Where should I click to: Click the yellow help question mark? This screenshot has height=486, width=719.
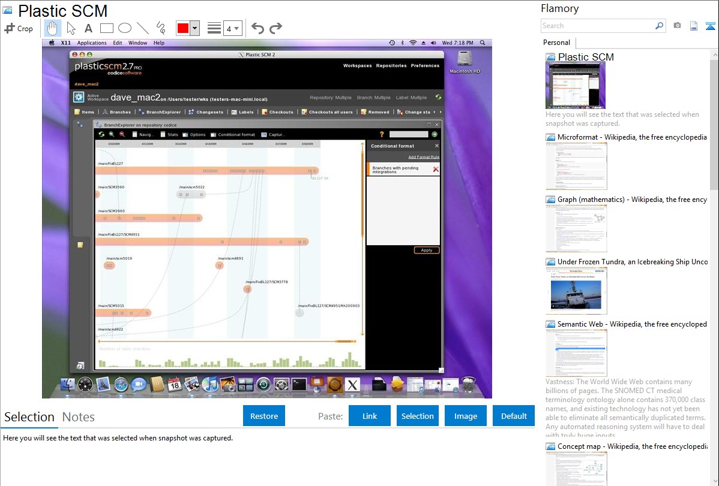tap(382, 134)
